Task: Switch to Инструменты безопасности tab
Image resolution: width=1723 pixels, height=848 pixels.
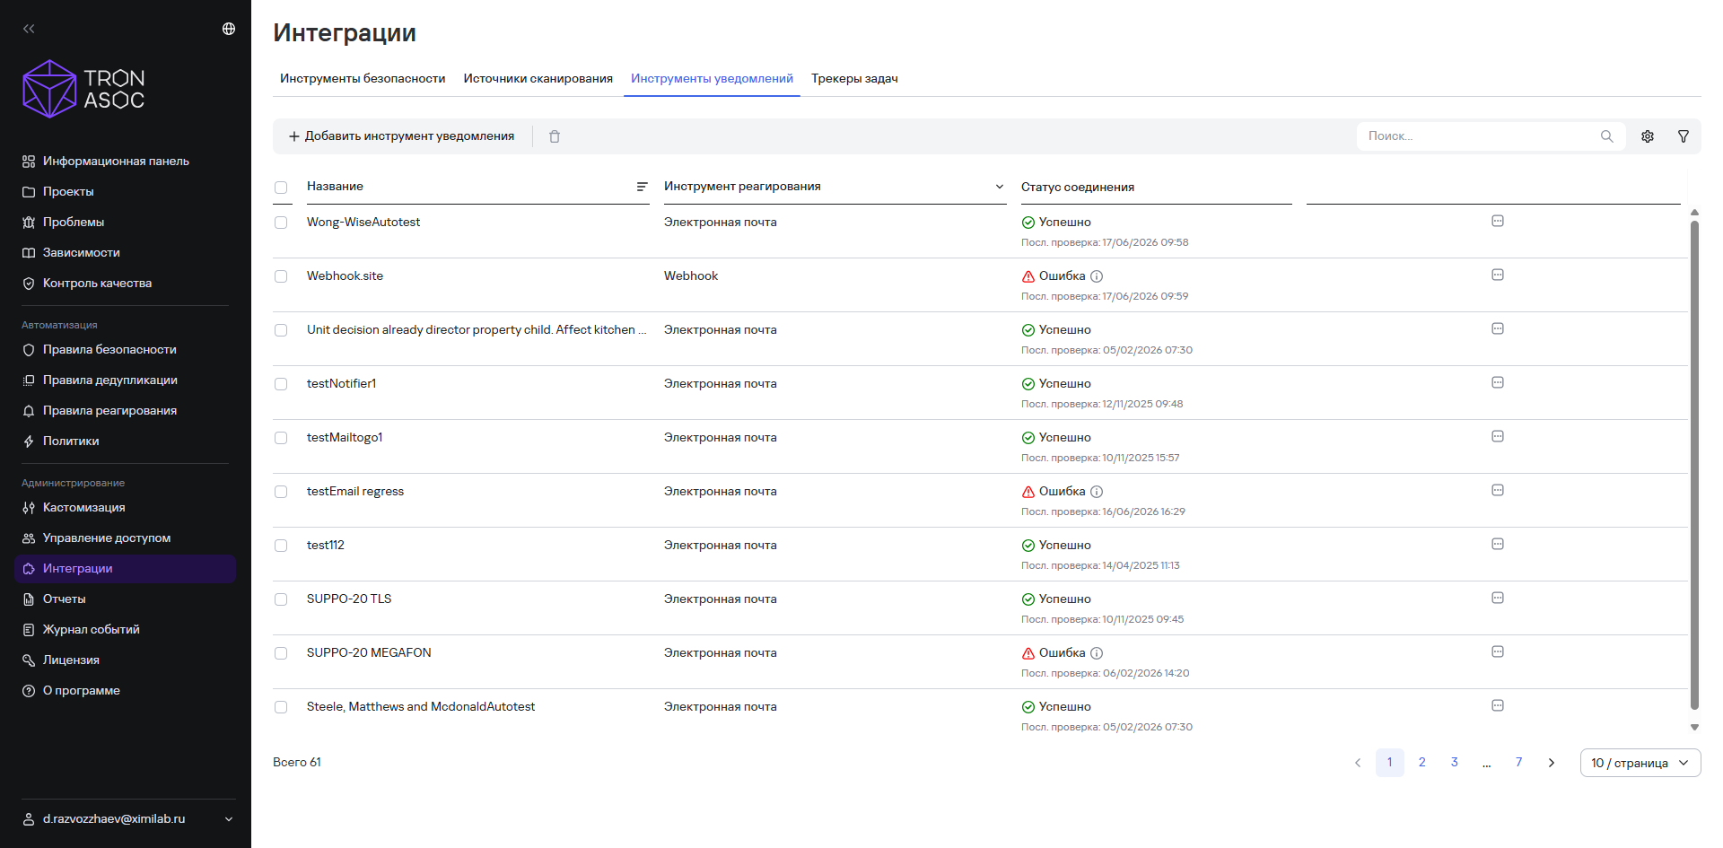Action: coord(363,79)
